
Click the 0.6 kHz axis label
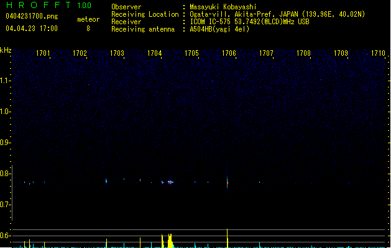(x=5, y=236)
